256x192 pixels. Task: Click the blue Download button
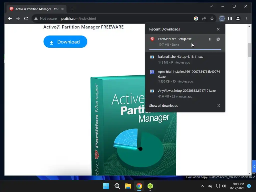click(65, 42)
